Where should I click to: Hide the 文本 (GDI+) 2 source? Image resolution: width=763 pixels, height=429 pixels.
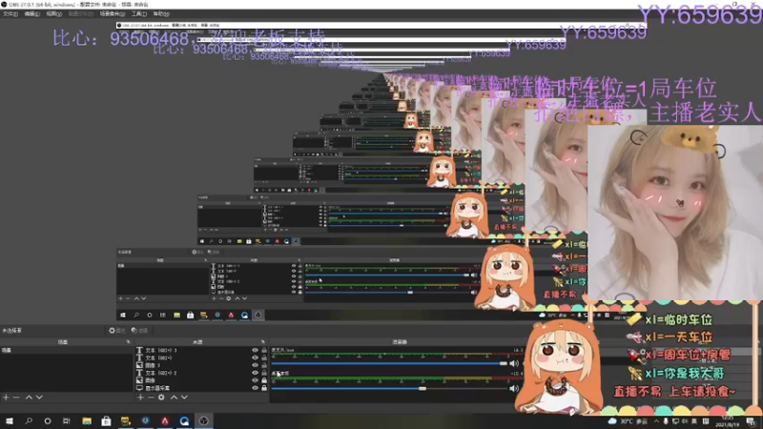(x=255, y=373)
